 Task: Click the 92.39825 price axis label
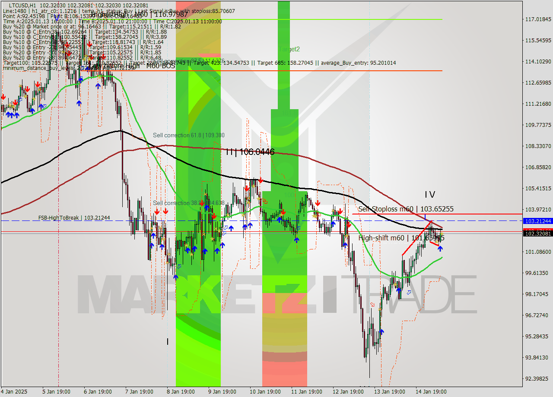[x=536, y=379]
